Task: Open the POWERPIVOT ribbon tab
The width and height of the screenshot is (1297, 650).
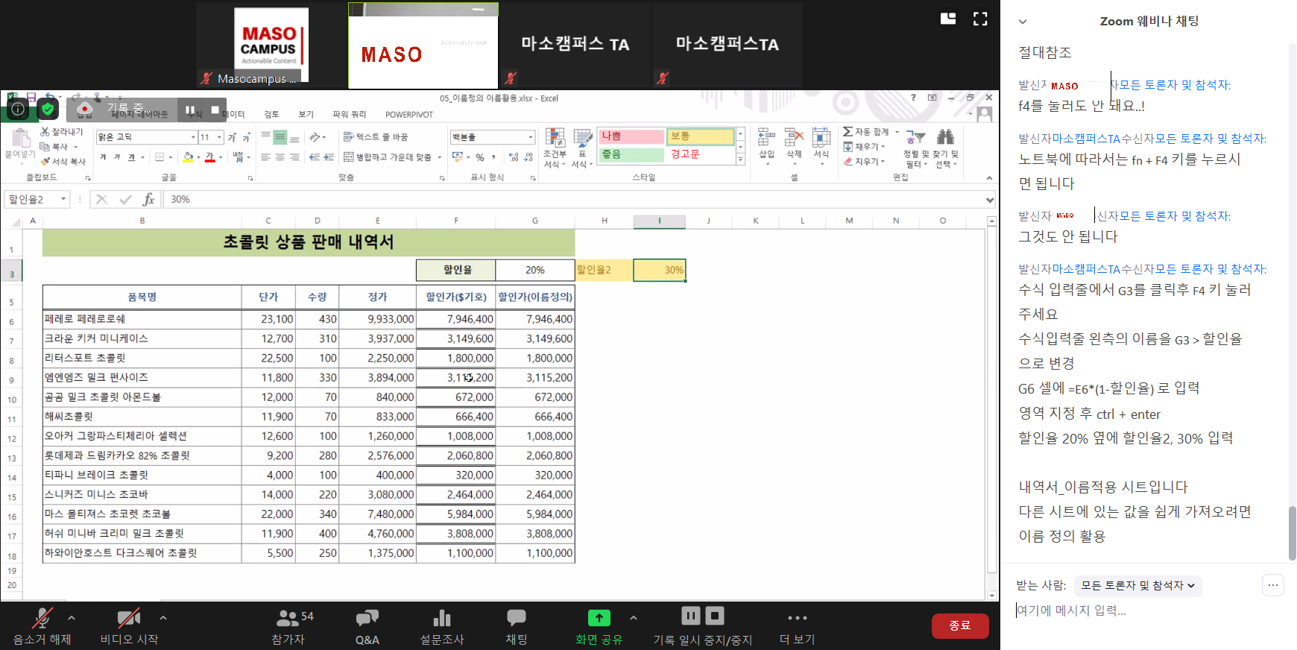Action: point(408,115)
